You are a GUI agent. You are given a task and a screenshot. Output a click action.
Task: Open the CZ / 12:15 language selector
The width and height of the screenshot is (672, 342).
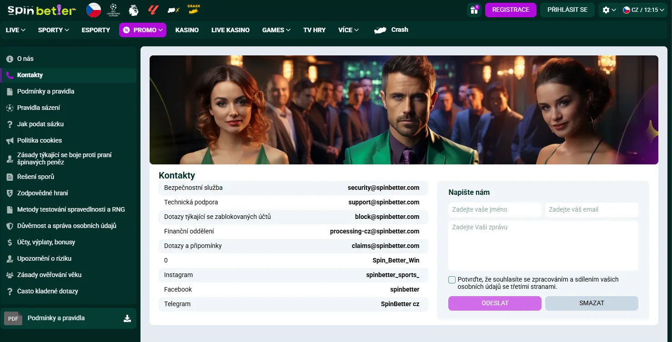pos(645,10)
